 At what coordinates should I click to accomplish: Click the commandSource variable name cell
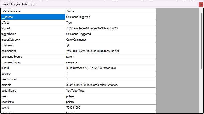[x=33, y=57]
